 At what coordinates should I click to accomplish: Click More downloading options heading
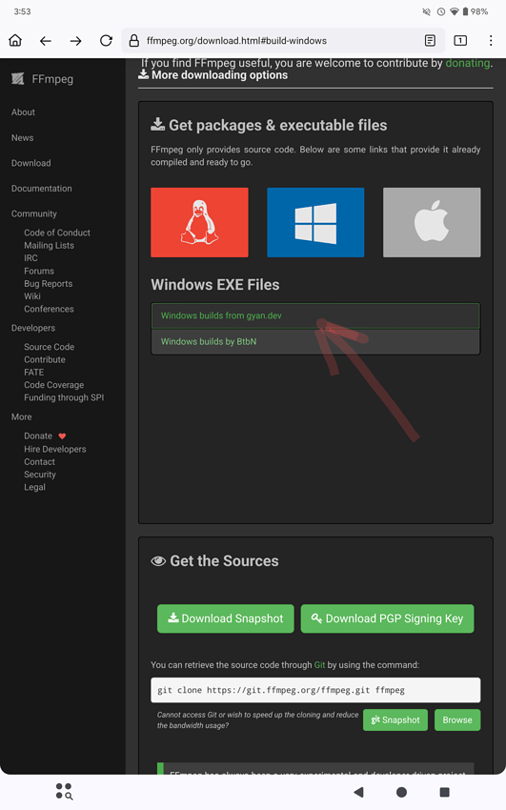click(x=213, y=75)
